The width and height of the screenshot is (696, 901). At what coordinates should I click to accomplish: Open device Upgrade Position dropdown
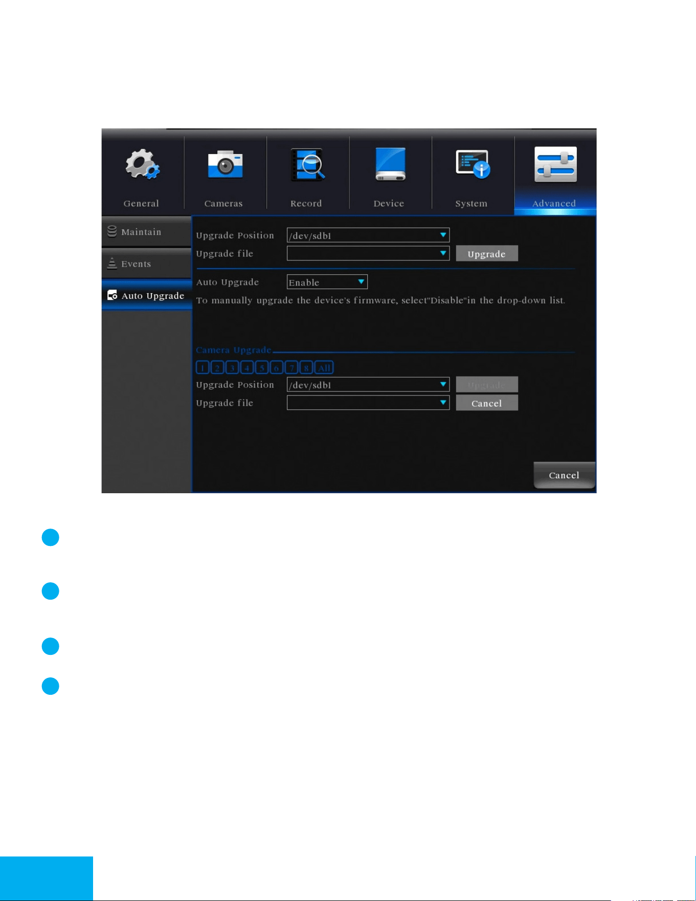tap(368, 235)
